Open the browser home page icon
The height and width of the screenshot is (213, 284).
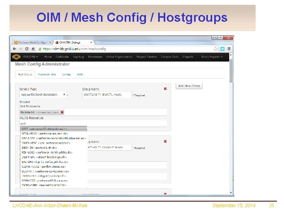point(33,49)
